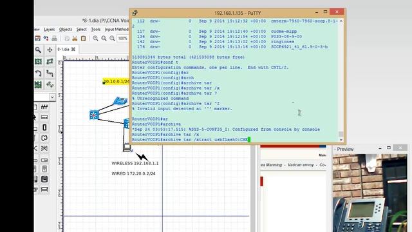The image size is (412, 232).
Task: Click the RouterVOIP1#conf t line
Action: click(155, 63)
